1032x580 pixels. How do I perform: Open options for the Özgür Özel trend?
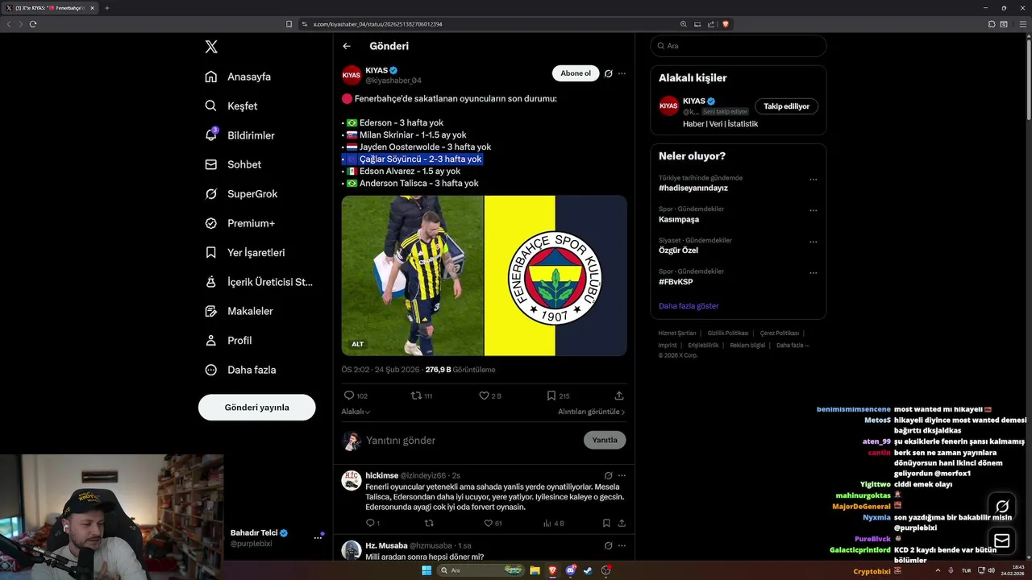tap(813, 242)
